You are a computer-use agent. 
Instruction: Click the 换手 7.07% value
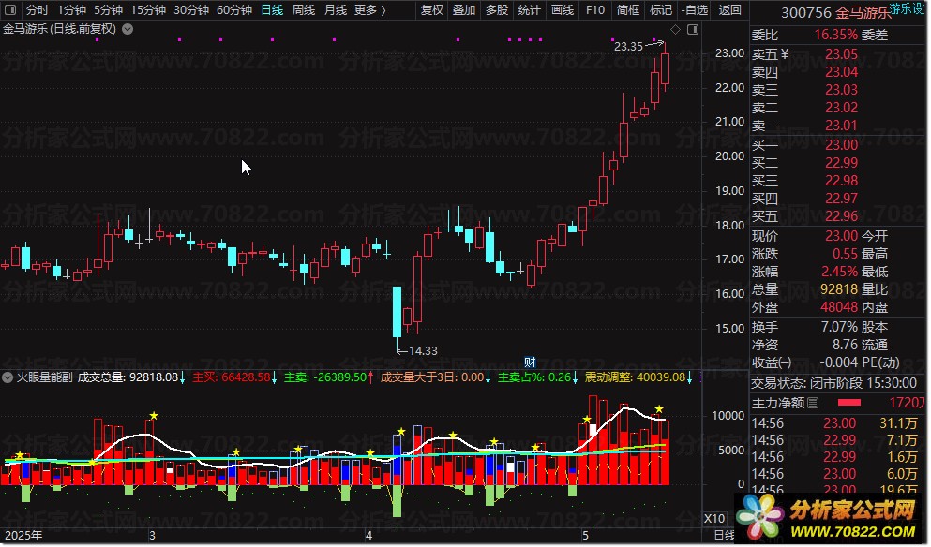(839, 327)
